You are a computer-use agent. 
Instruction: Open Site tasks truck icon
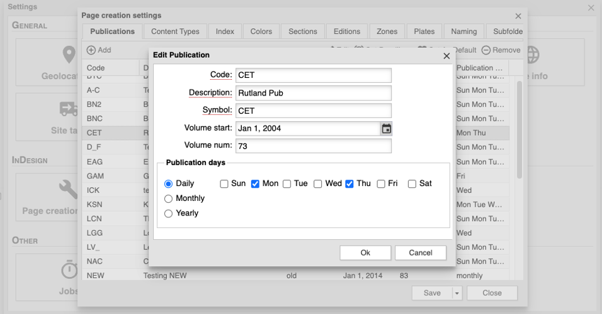pyautogui.click(x=69, y=109)
